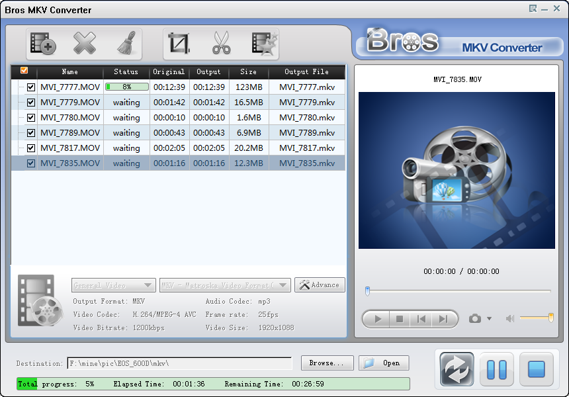The height and width of the screenshot is (397, 569).
Task: Uncheck MVI_7789.MOV checkbox
Action: coord(31,133)
